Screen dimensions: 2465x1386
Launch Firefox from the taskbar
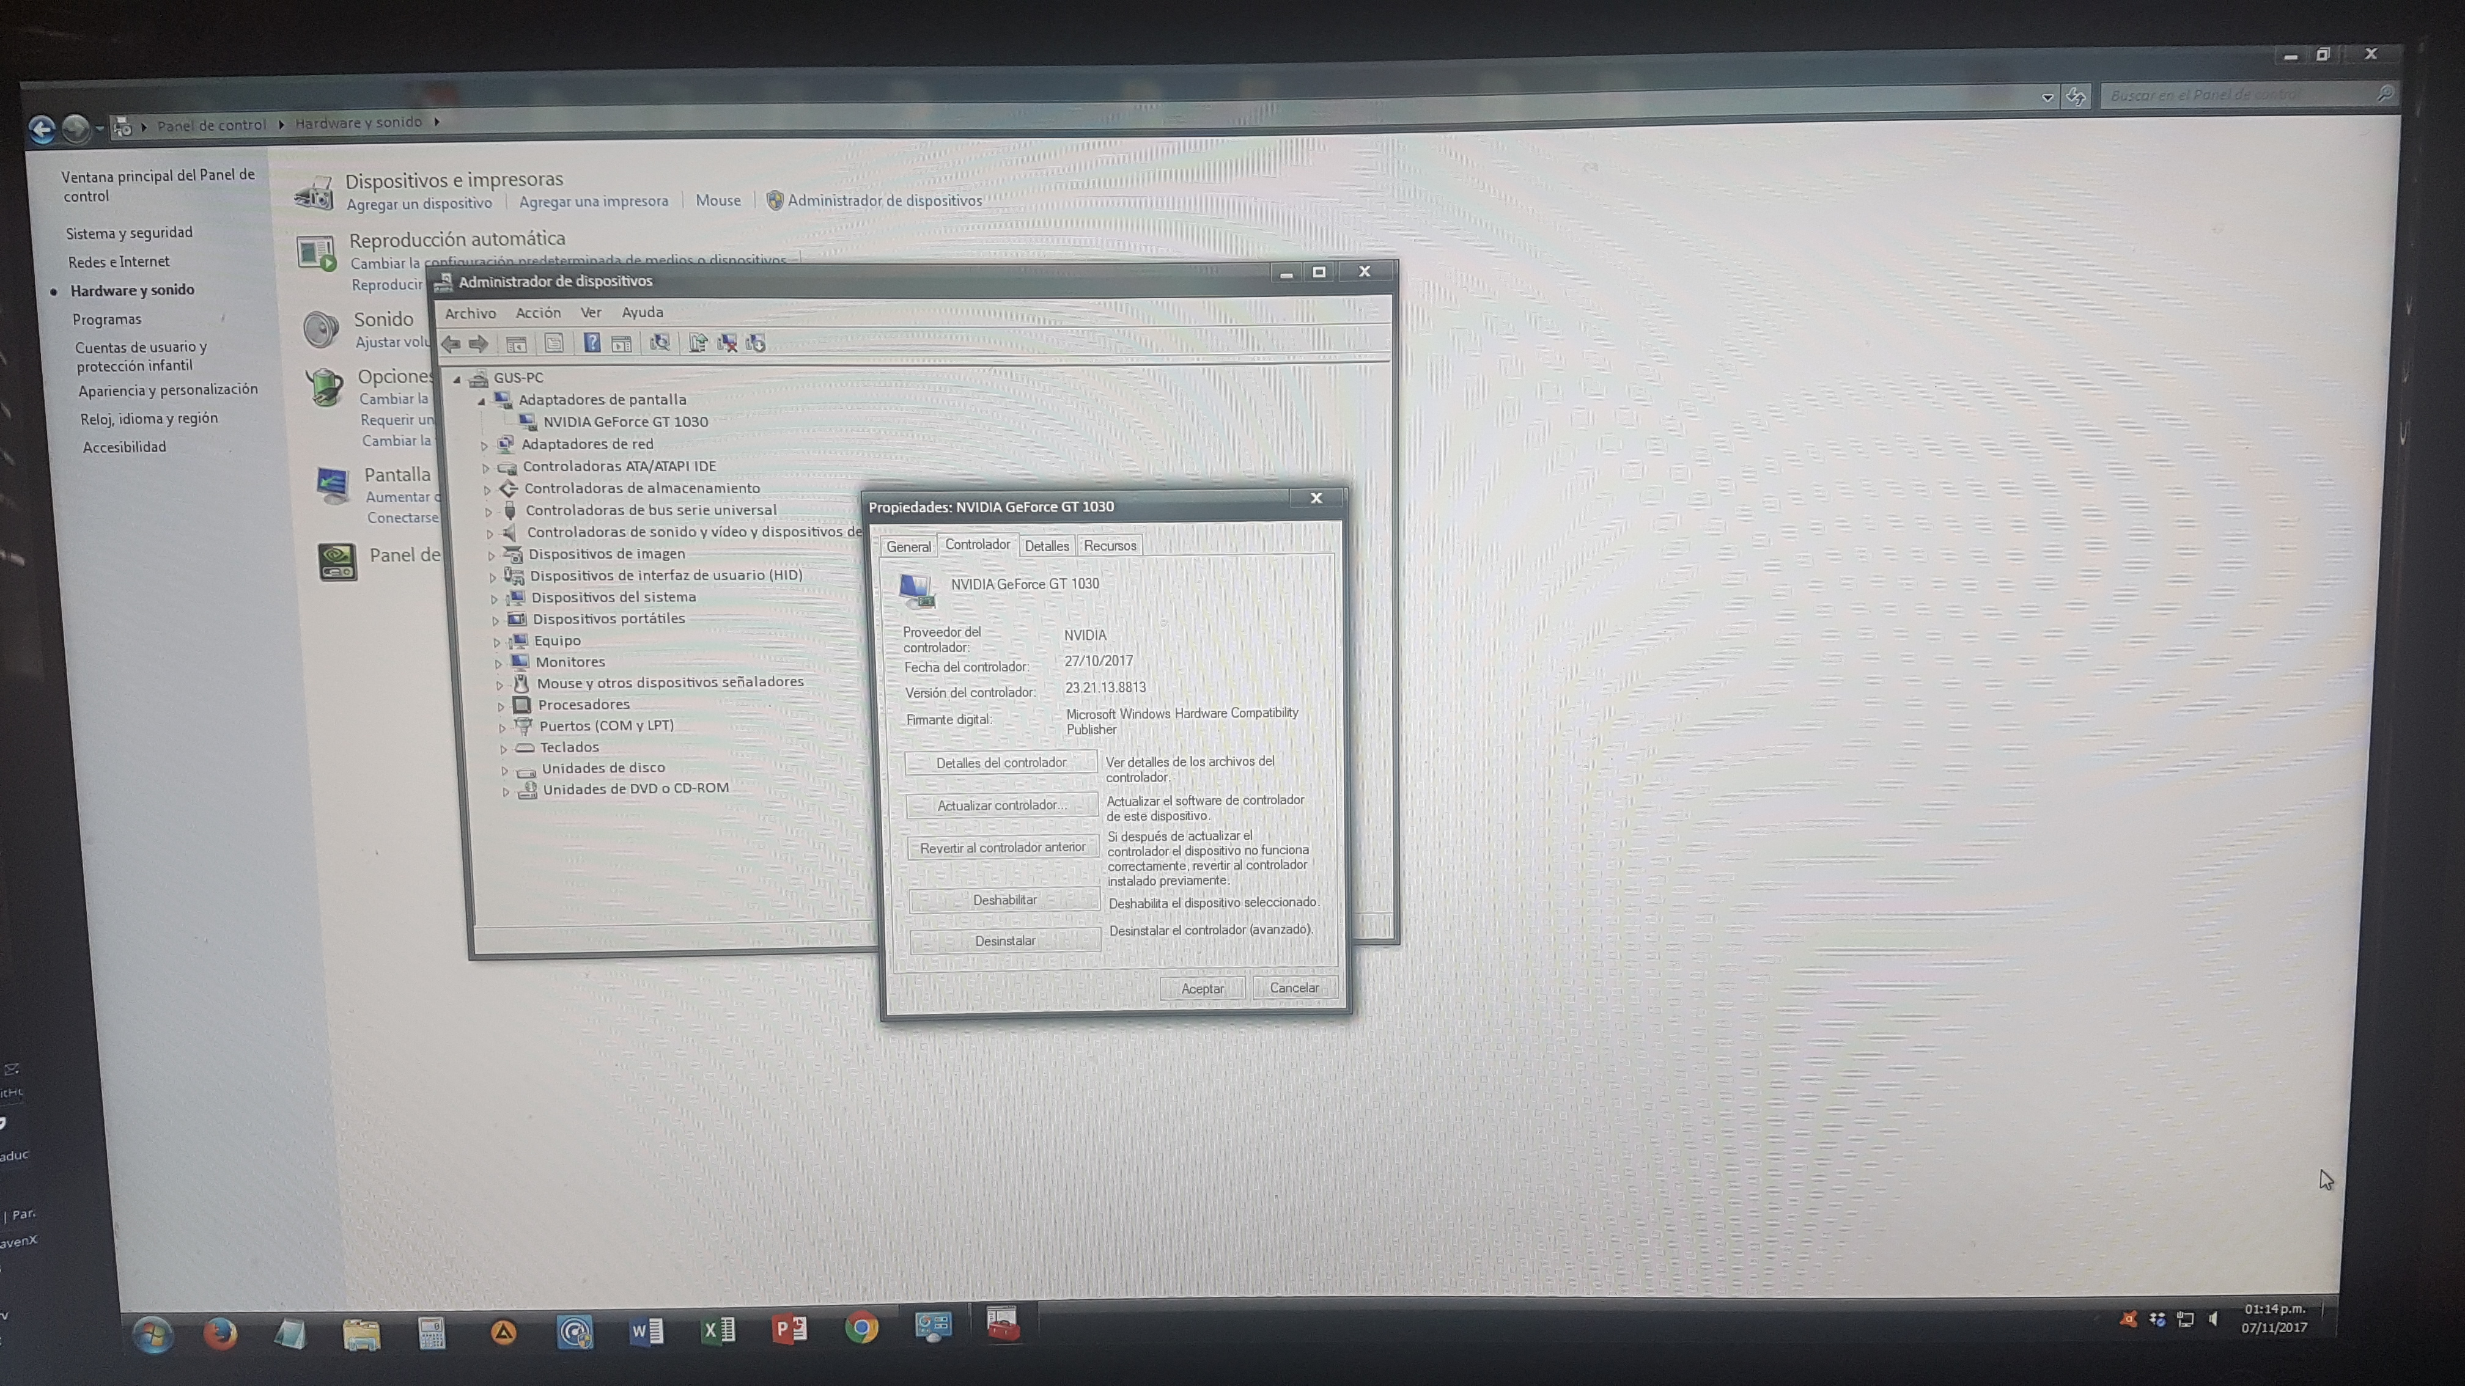[x=220, y=1332]
